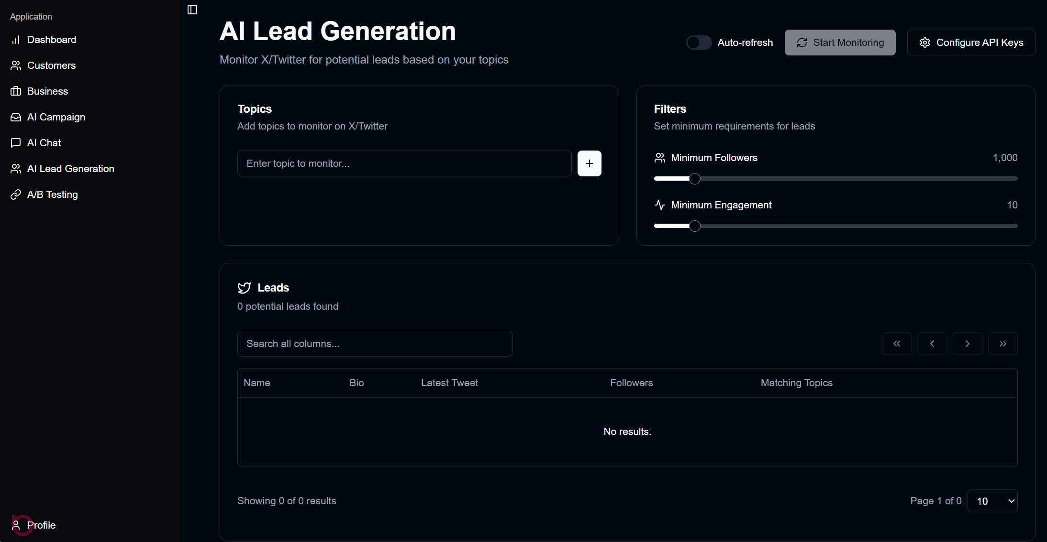Viewport: 1047px width, 542px height.
Task: Open AI Chat via its speech bubble icon
Action: click(x=16, y=142)
